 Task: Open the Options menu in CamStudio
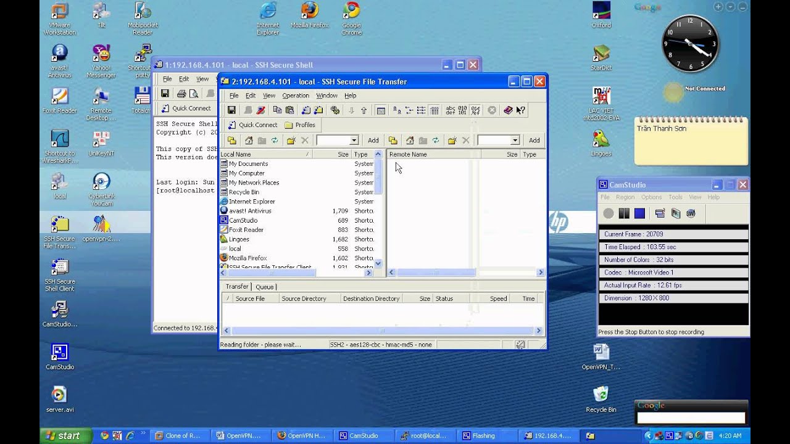coord(651,197)
